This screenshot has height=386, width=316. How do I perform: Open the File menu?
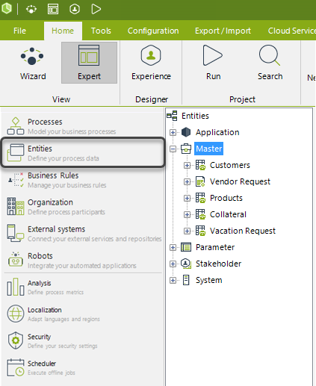(x=19, y=31)
